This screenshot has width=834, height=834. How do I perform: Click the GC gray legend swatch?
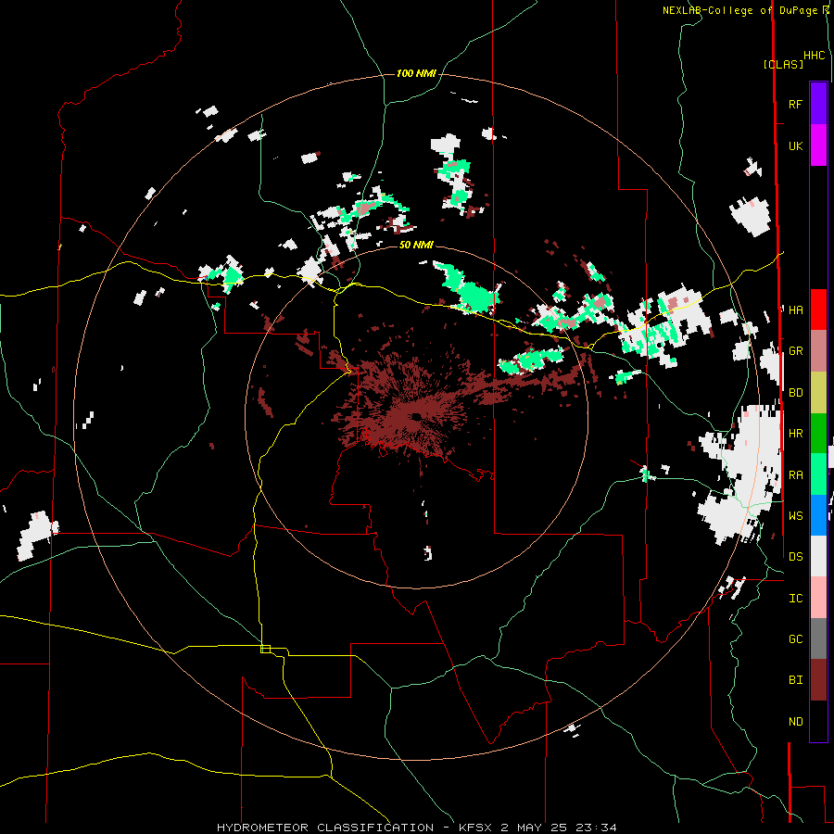pos(818,638)
